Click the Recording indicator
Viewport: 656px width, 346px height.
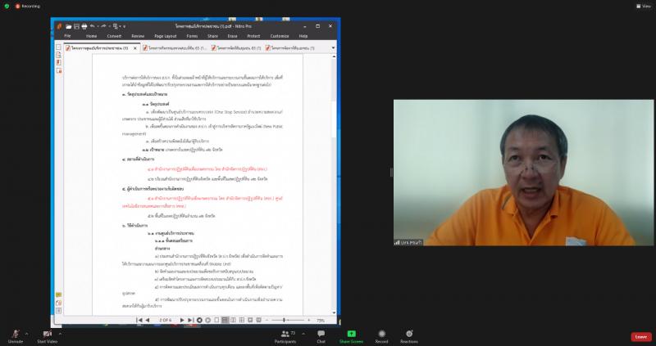(28, 7)
